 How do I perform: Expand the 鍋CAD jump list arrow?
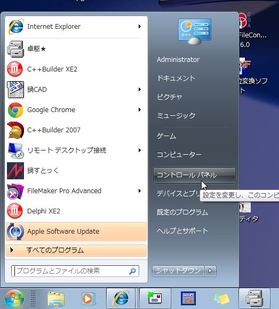[x=140, y=90]
